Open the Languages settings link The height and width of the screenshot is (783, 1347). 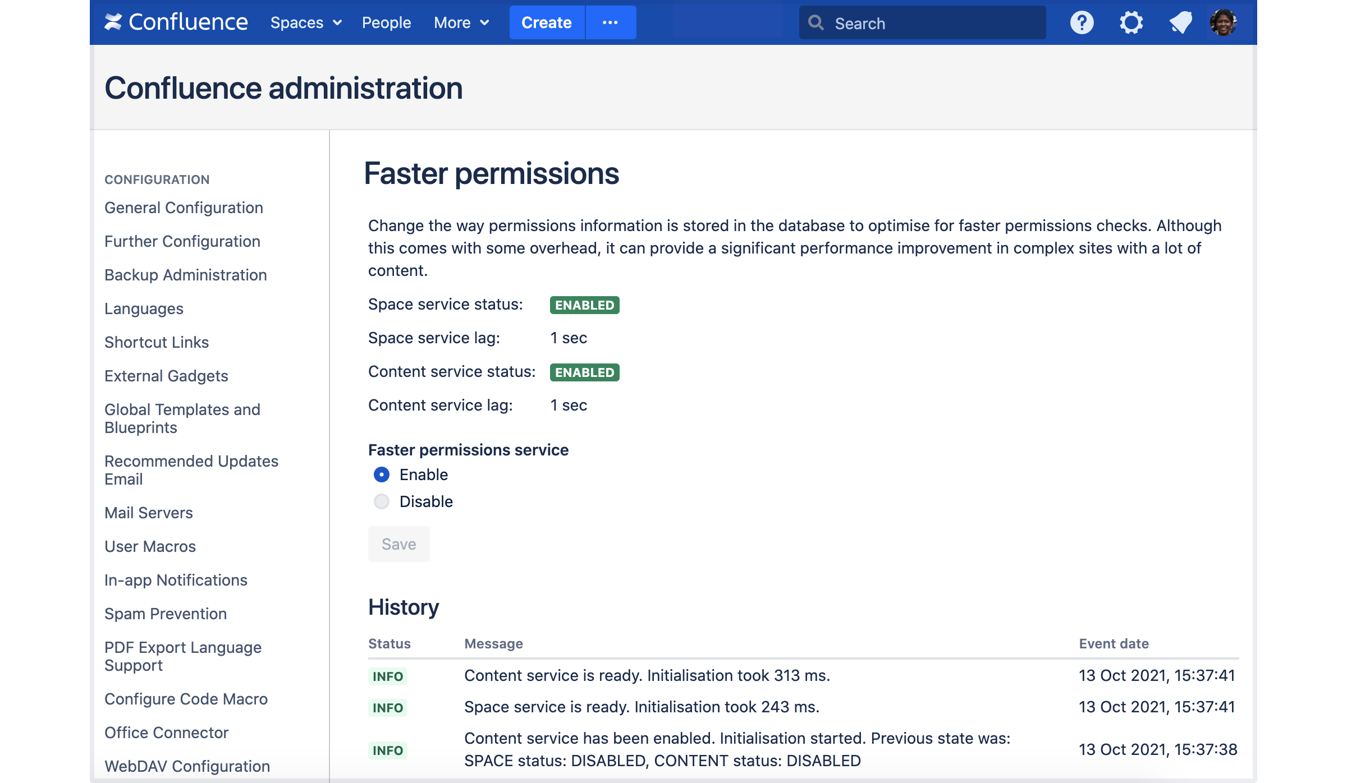144,308
